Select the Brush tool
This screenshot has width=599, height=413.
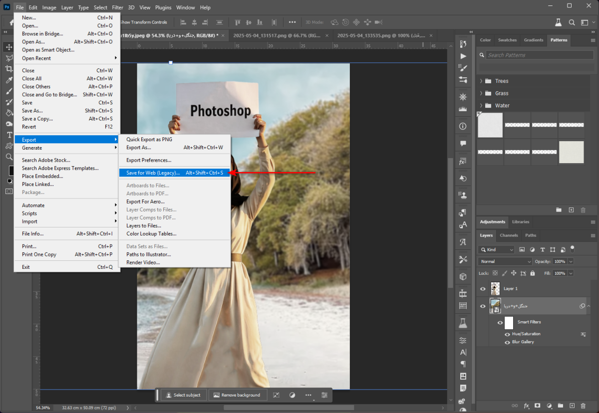point(9,91)
